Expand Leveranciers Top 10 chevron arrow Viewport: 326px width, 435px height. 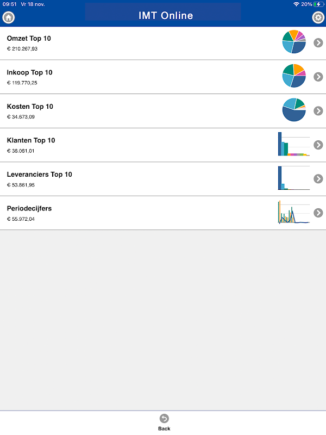tap(318, 179)
